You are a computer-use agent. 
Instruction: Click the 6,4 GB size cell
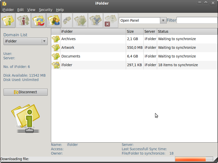[132, 56]
